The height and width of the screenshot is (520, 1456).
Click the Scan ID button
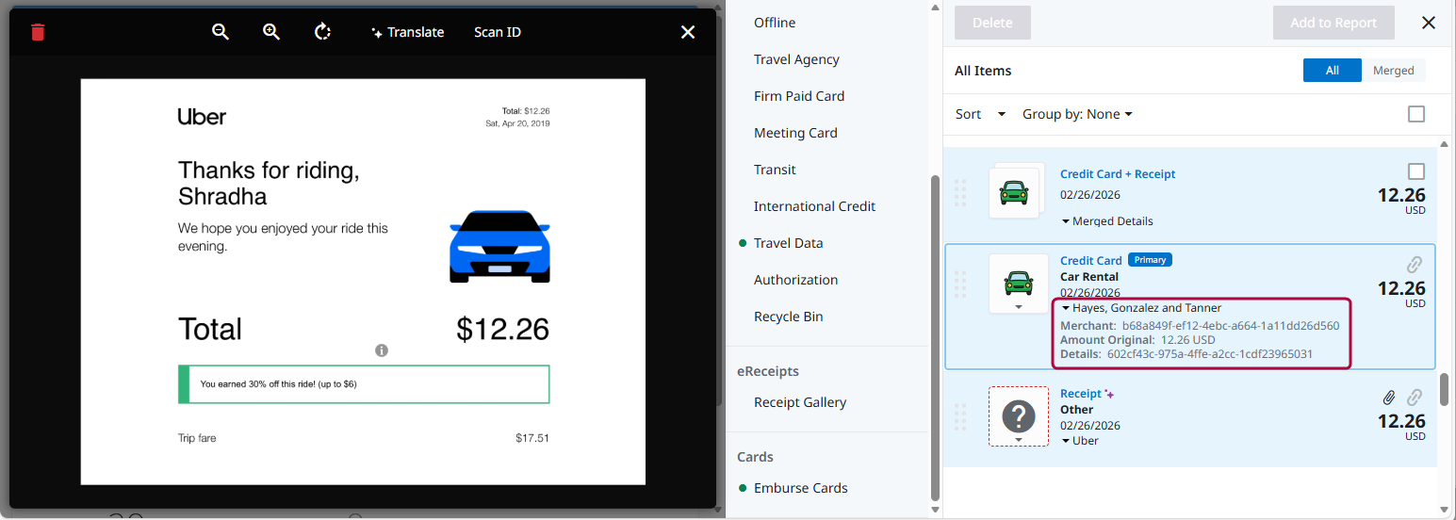click(497, 32)
